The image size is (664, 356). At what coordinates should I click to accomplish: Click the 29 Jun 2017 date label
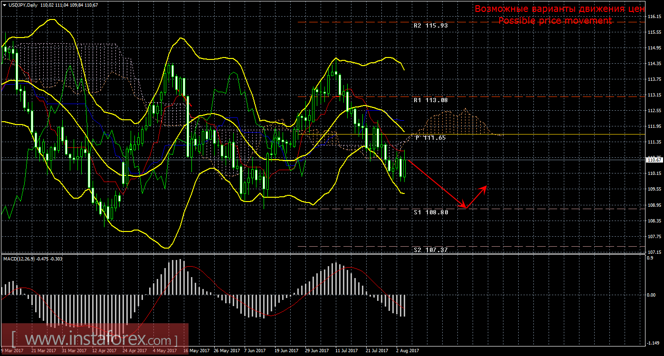317,351
